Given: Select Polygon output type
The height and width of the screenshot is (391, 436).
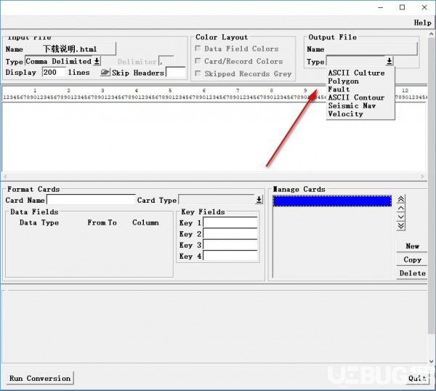Looking at the screenshot, I should [x=343, y=81].
